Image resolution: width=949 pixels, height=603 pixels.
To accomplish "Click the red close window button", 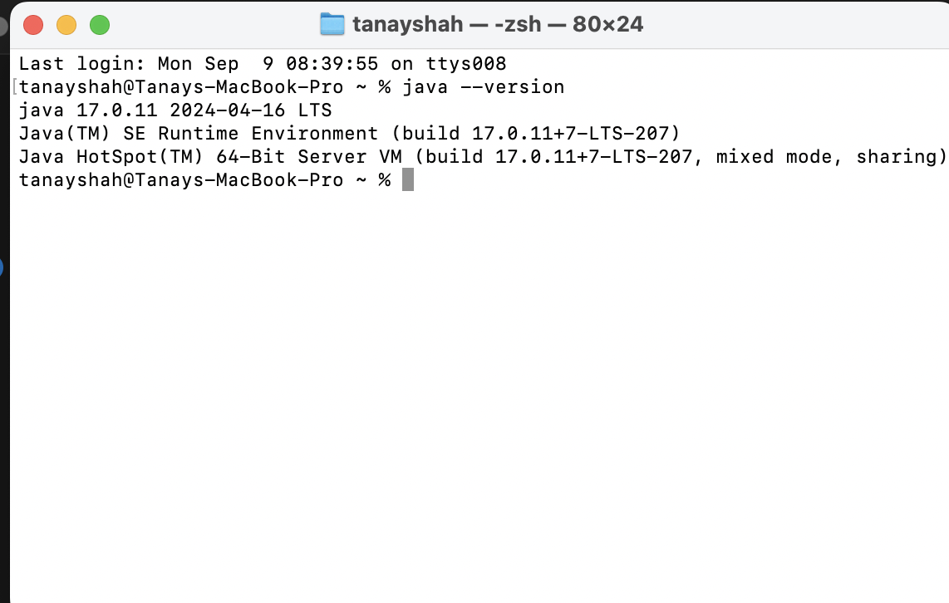I will [x=33, y=25].
